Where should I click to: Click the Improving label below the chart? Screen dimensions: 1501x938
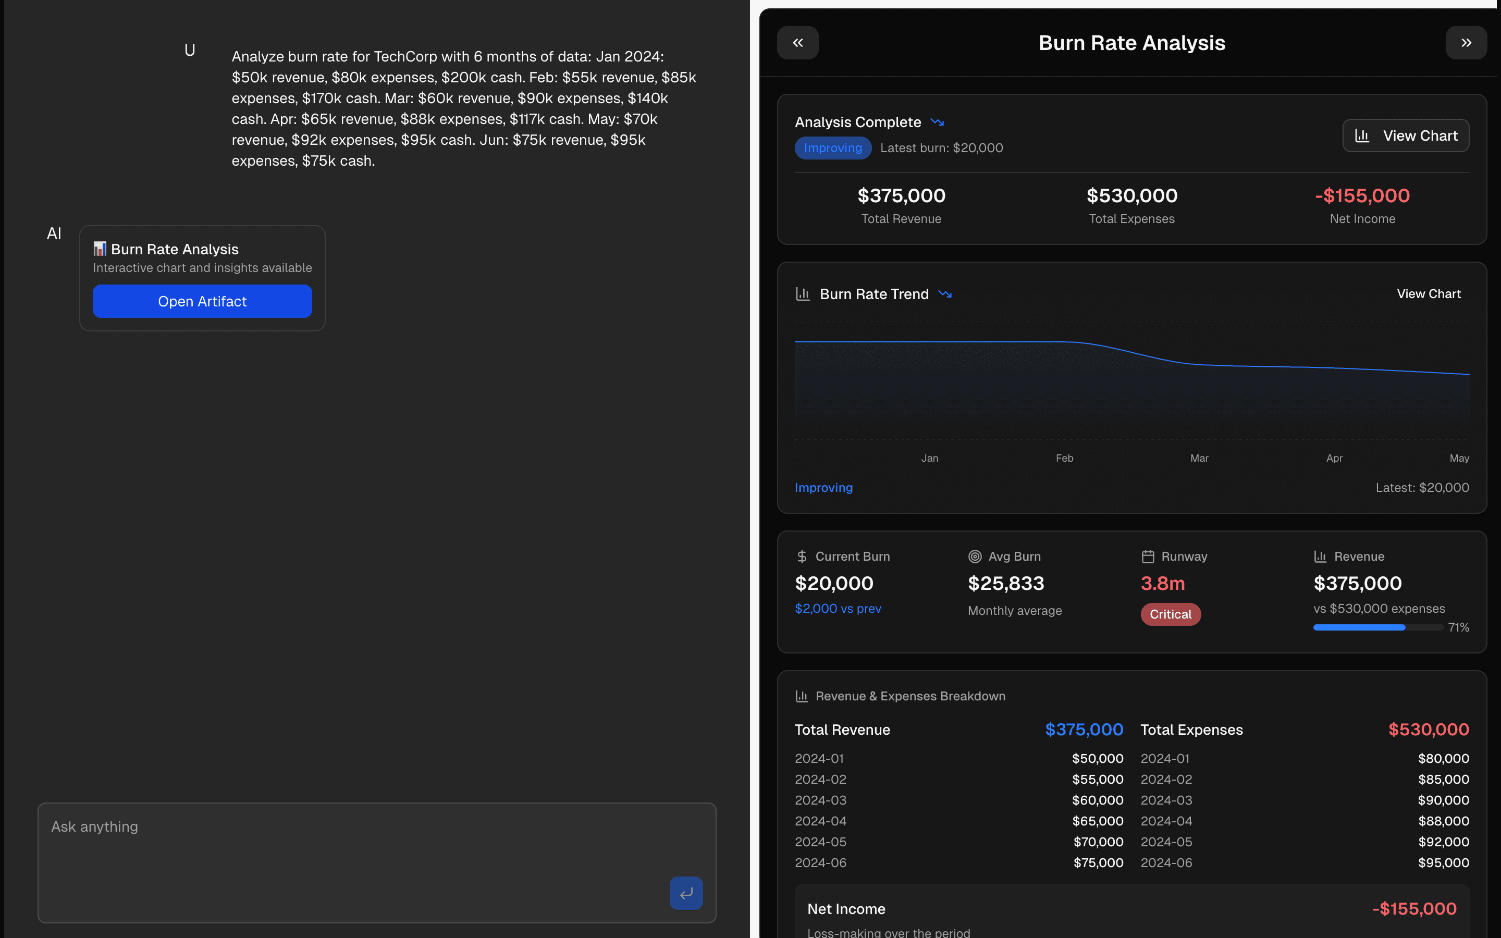[x=823, y=488]
